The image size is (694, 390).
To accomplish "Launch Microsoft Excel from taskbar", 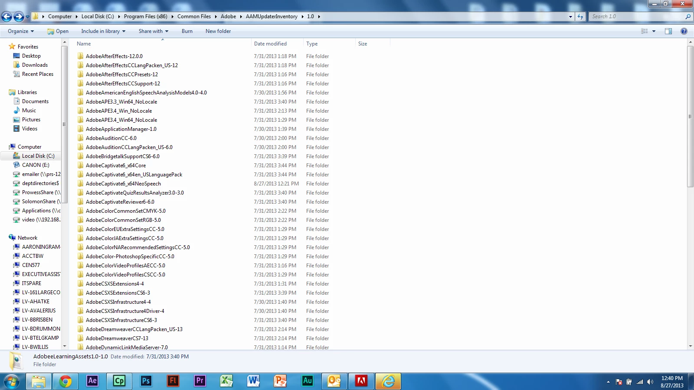I will point(227,381).
